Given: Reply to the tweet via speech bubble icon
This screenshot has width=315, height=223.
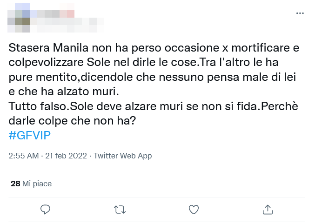Looking at the screenshot, I should pos(45,210).
